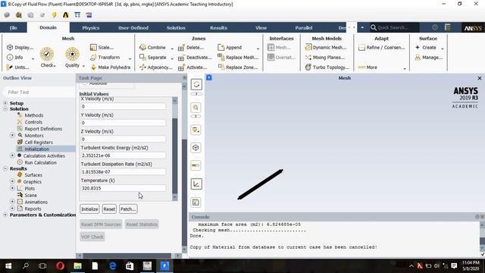485x273 pixels.
Task: Open the Transform mesh option
Action: tap(105, 58)
